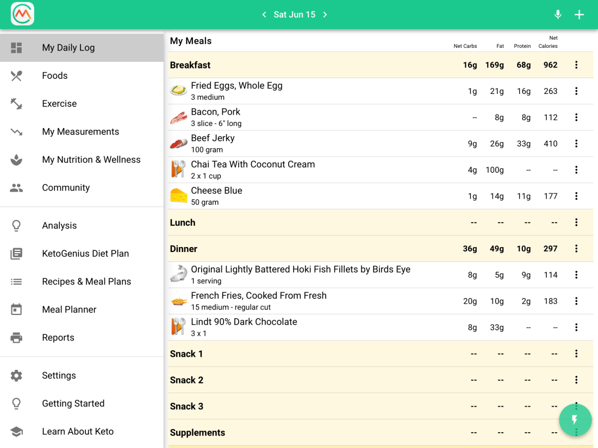This screenshot has width=598, height=448.
Task: Select the Lunch meal section header
Action: click(x=183, y=223)
